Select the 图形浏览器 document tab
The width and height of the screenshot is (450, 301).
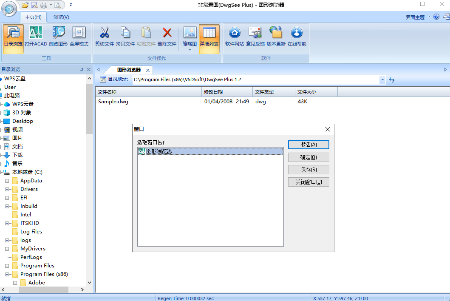click(x=129, y=70)
